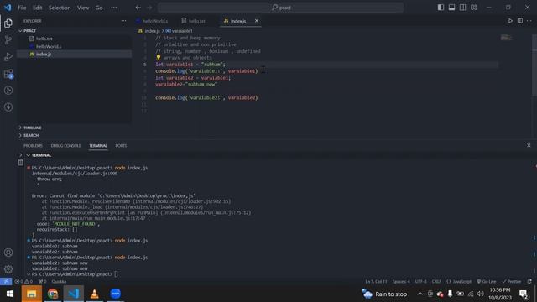The height and width of the screenshot is (302, 537).
Task: Click Go Live in status bar
Action: 487,282
